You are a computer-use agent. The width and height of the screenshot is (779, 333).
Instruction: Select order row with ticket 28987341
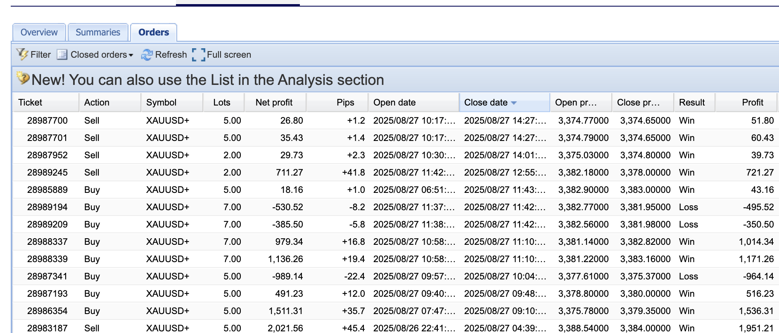tap(47, 276)
